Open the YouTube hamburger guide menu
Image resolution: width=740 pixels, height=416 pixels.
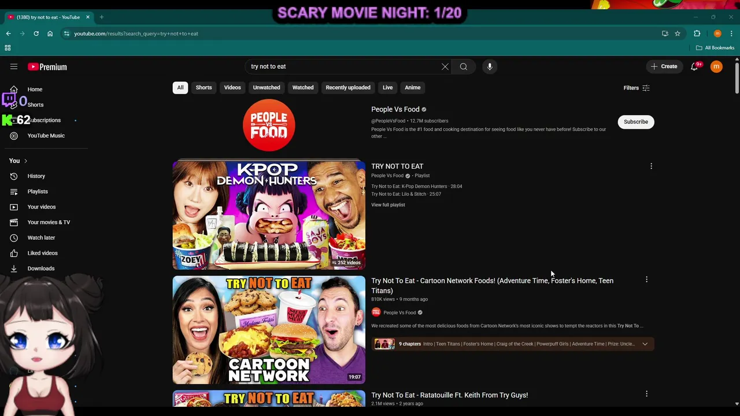tap(14, 66)
